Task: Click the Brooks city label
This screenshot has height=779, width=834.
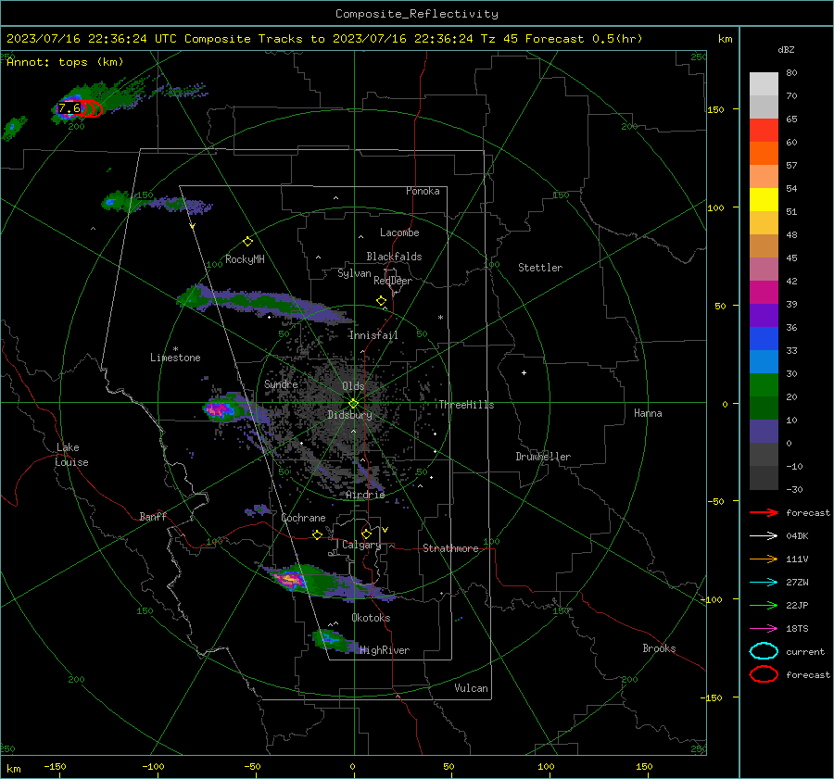Action: pos(659,648)
